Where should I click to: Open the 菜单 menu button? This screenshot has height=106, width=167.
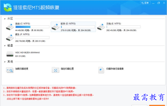point(145,3)
